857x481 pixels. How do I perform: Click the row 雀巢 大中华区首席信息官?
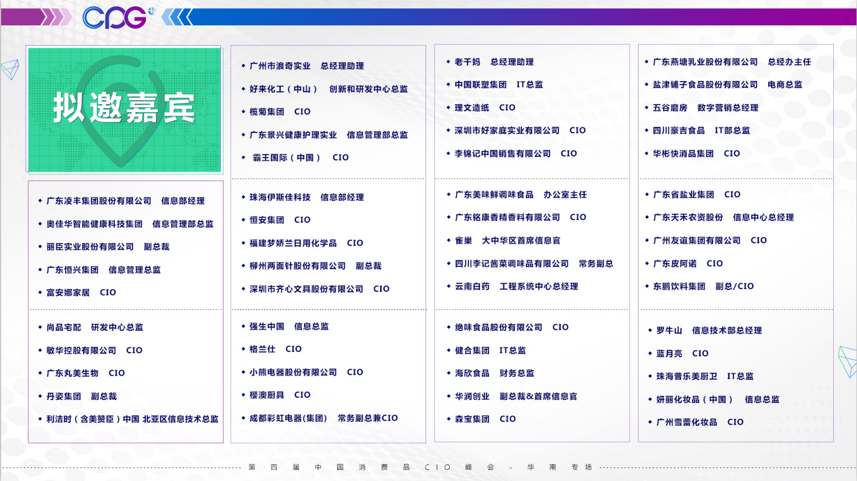click(x=503, y=240)
